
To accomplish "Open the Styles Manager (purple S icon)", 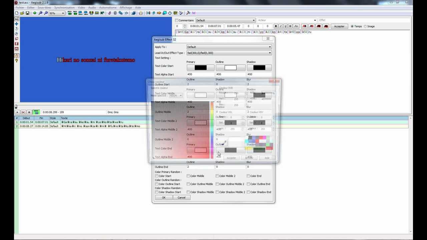I will click(x=109, y=13).
